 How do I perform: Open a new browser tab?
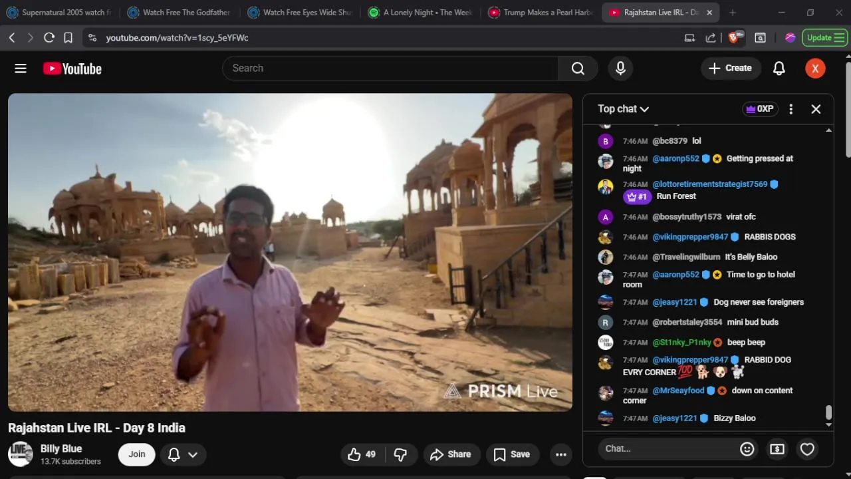pos(733,13)
